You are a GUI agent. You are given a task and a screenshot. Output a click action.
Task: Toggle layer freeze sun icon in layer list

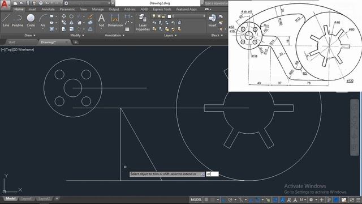click(159, 16)
